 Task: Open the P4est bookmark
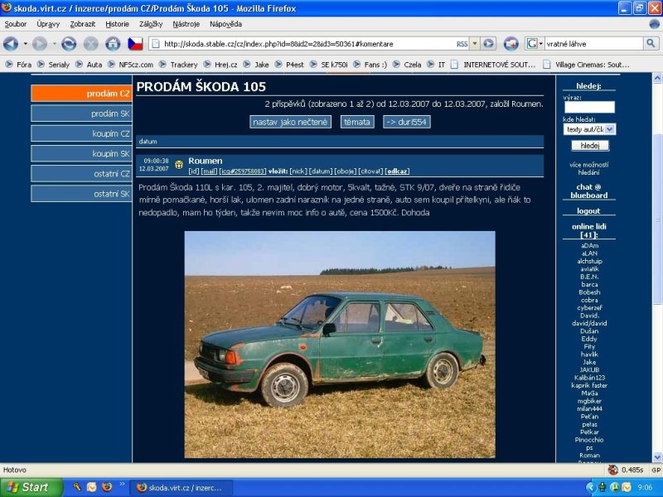[x=289, y=65]
